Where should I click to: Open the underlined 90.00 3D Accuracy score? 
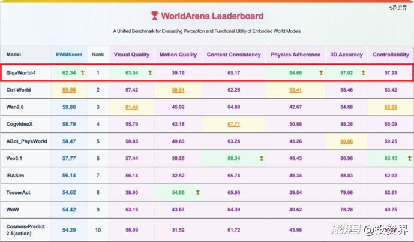tap(346, 141)
